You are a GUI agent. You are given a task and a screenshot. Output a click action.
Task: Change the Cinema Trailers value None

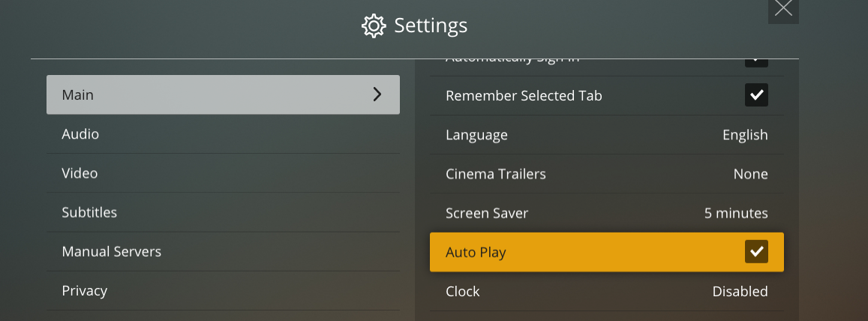click(750, 174)
